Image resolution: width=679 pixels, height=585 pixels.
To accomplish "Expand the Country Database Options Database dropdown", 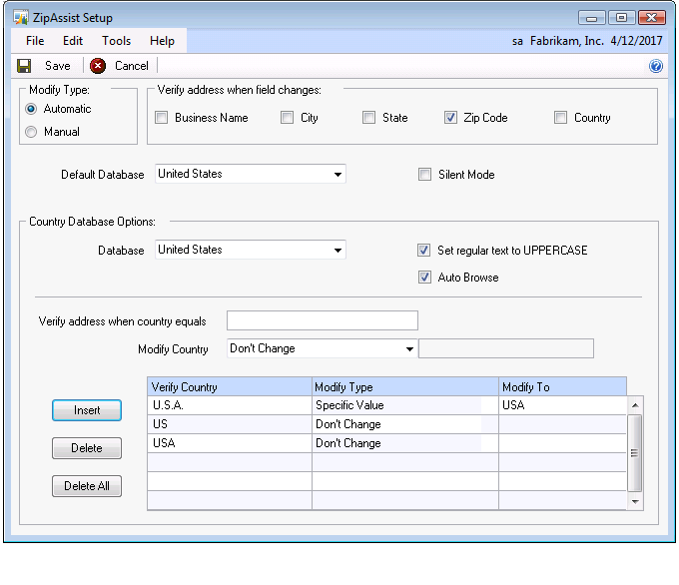I will [x=338, y=250].
